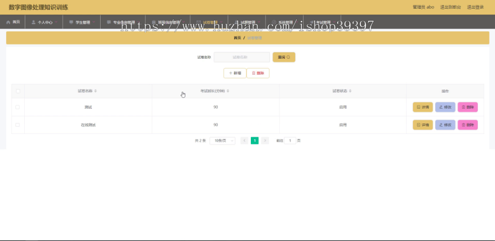Click the red 删除 batch delete button
The image size is (495, 241).
pos(258,73)
